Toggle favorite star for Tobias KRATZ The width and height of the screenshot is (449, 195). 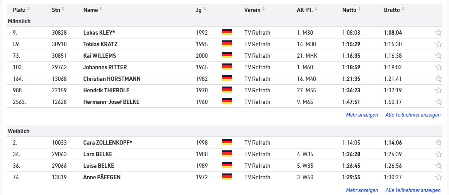click(x=439, y=44)
